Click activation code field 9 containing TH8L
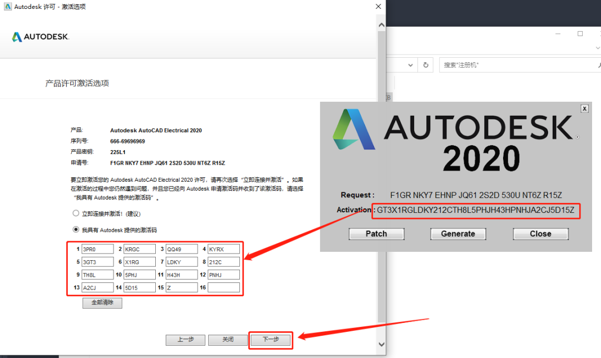Viewport: 601px width, 358px height. 97,275
